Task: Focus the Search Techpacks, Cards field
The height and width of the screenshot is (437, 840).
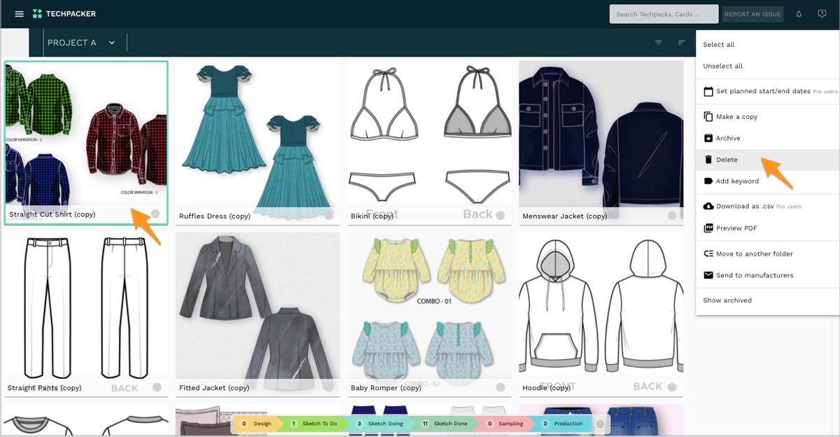Action: (x=664, y=14)
